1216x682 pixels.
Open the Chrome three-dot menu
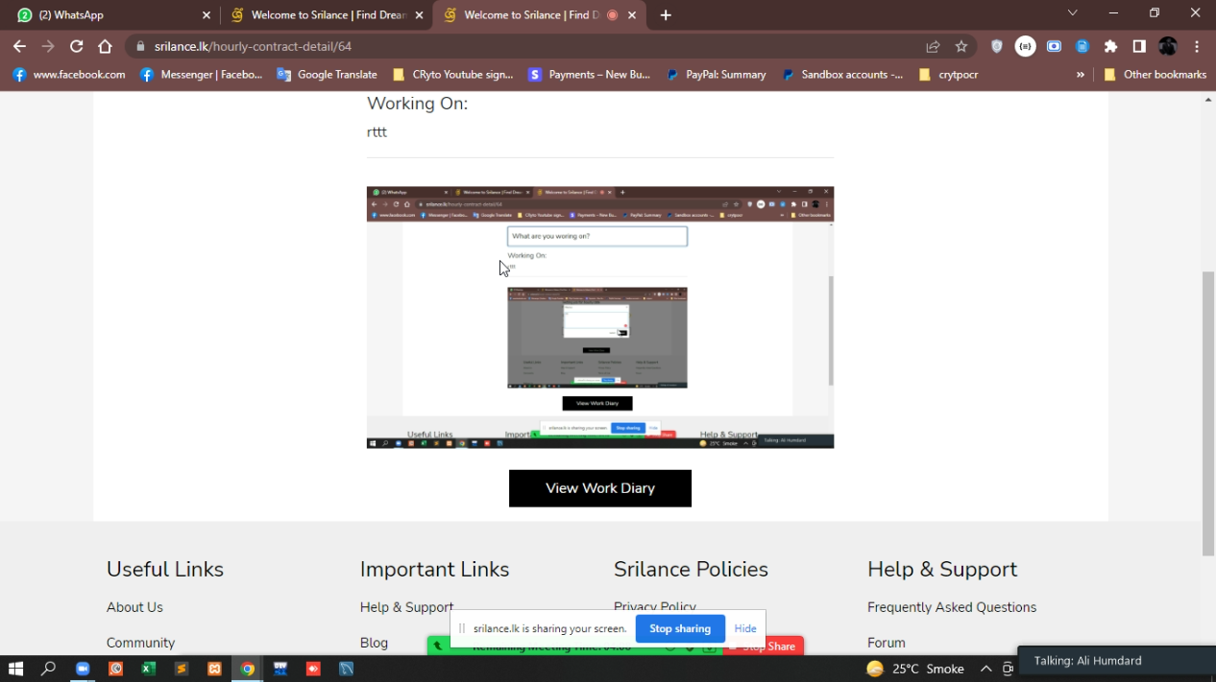tap(1197, 46)
